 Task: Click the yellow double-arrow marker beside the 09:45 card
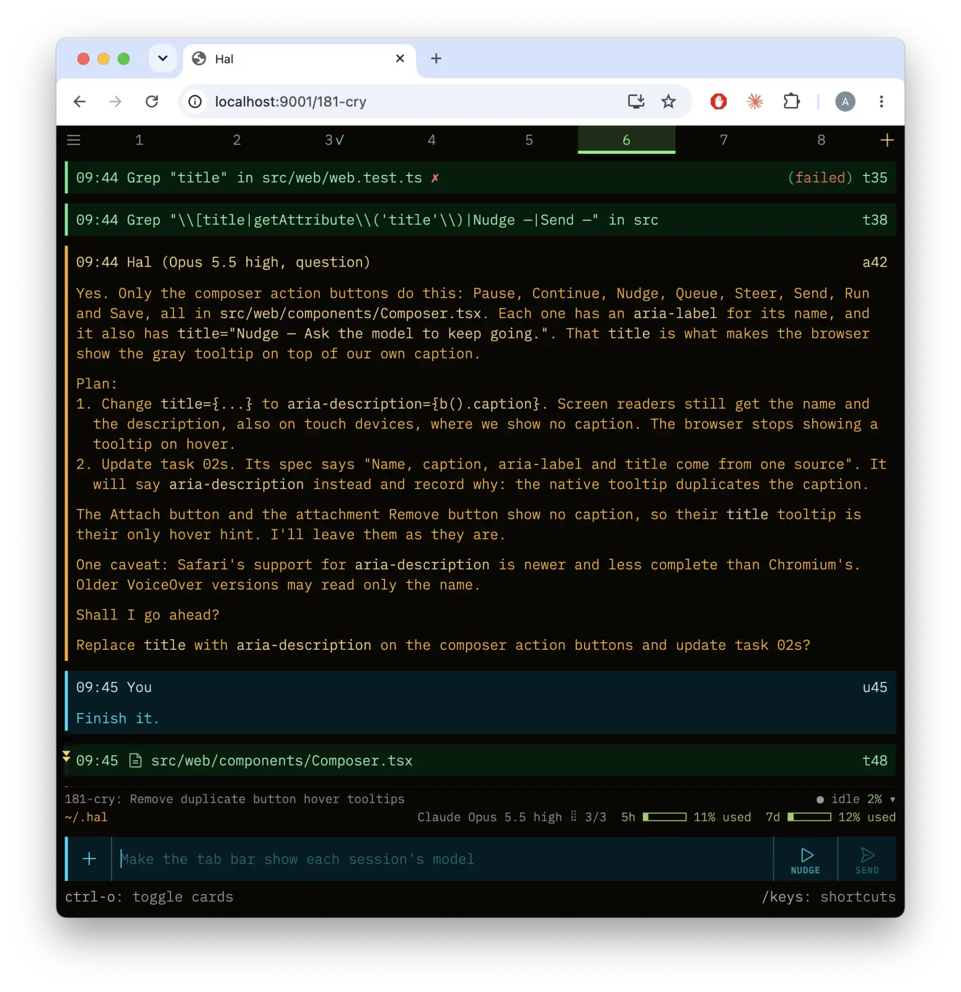point(66,756)
